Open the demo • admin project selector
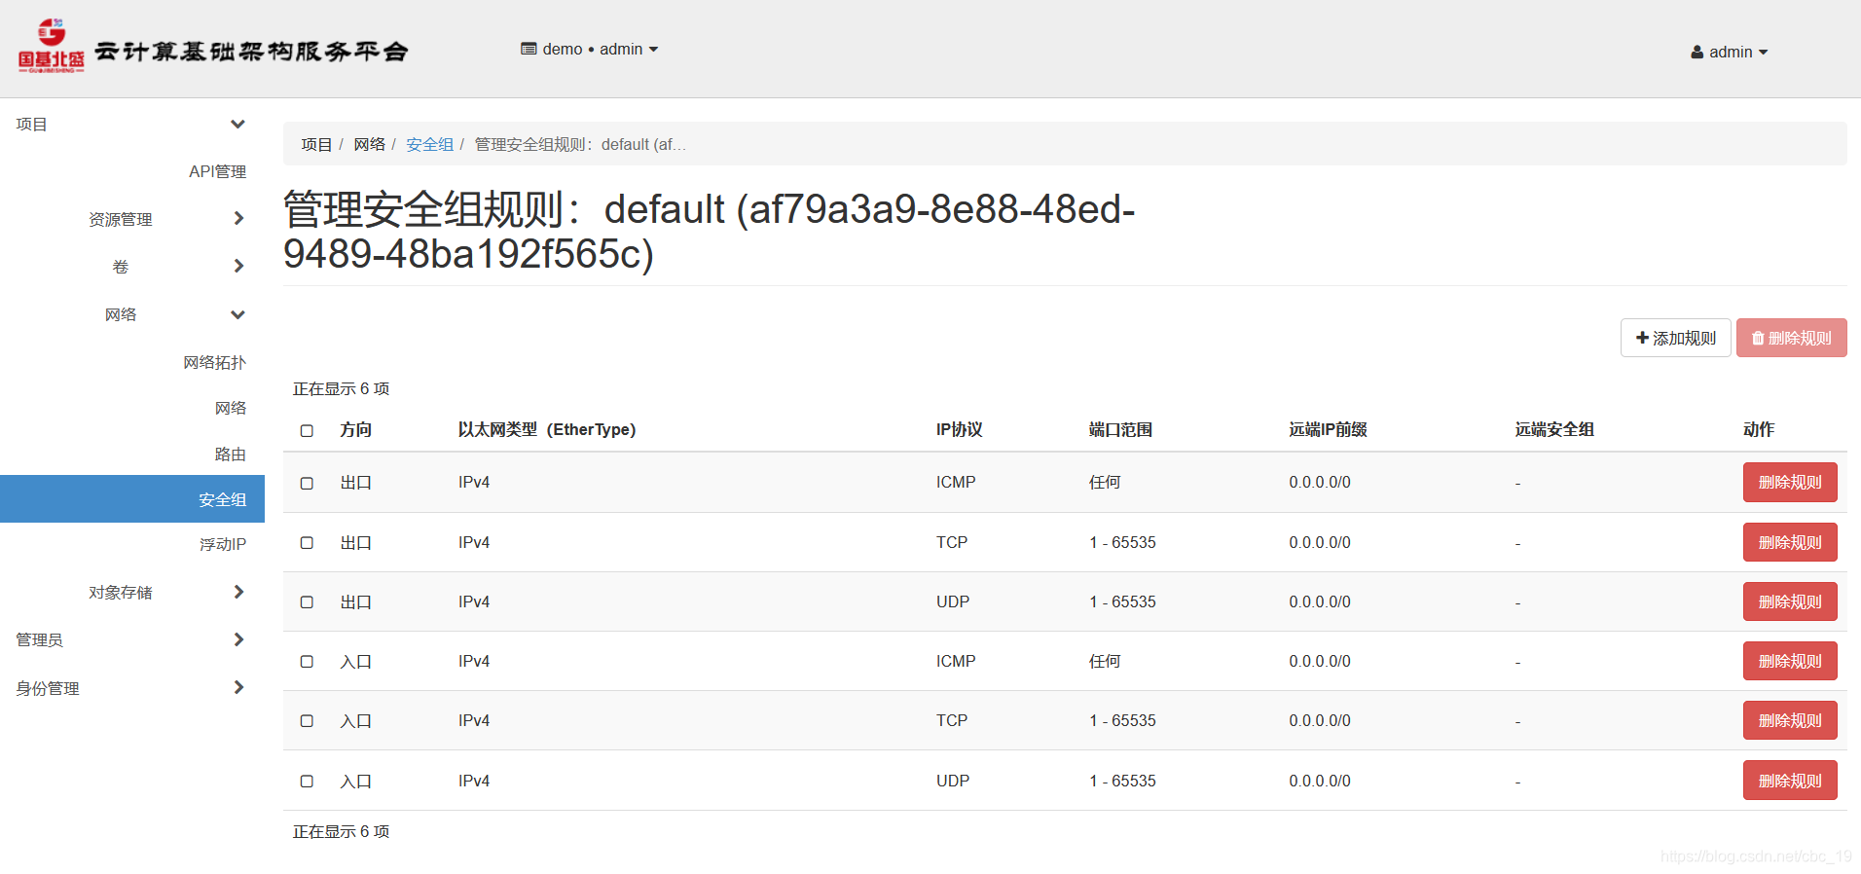The height and width of the screenshot is (874, 1861). pyautogui.click(x=590, y=50)
